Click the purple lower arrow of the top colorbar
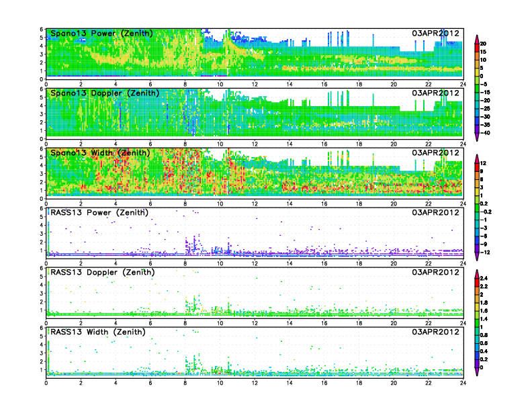 tap(477, 138)
